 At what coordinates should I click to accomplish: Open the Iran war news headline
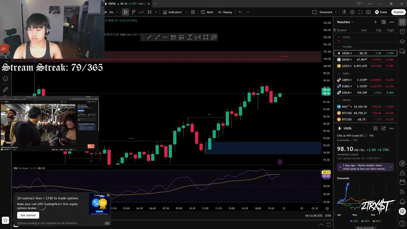click(x=365, y=167)
